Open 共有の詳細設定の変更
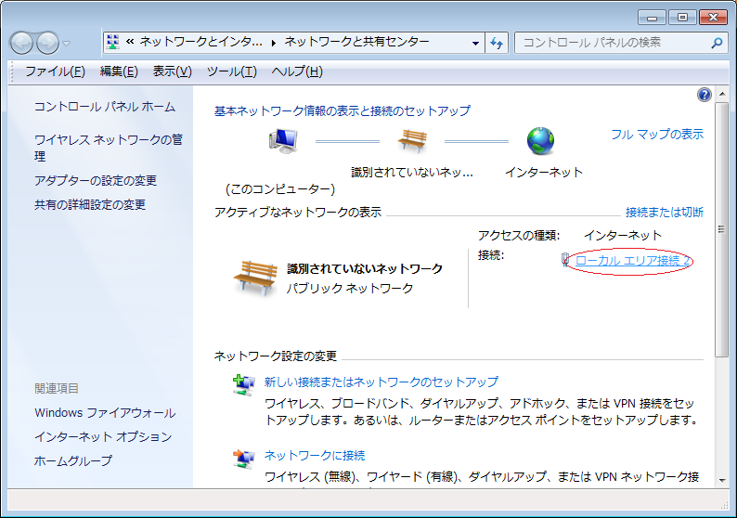The width and height of the screenshot is (737, 518). point(90,204)
